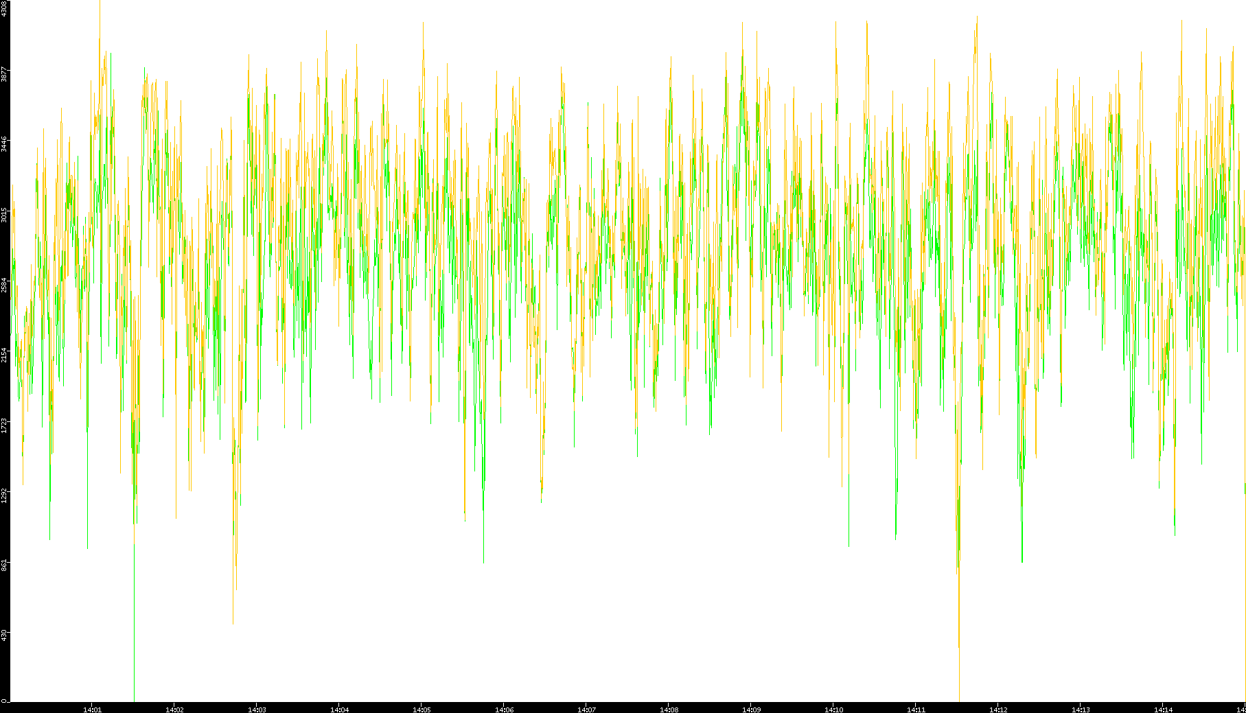Click the 2154 vertical axis label
The image size is (1246, 713).
point(4,355)
